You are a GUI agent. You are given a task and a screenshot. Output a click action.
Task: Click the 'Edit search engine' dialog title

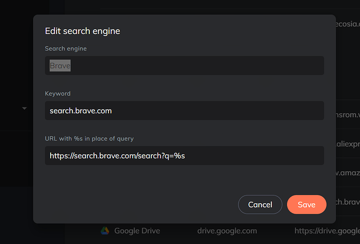[x=82, y=31]
